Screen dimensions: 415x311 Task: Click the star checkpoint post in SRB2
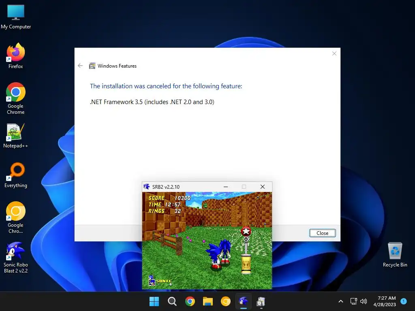tap(246, 250)
